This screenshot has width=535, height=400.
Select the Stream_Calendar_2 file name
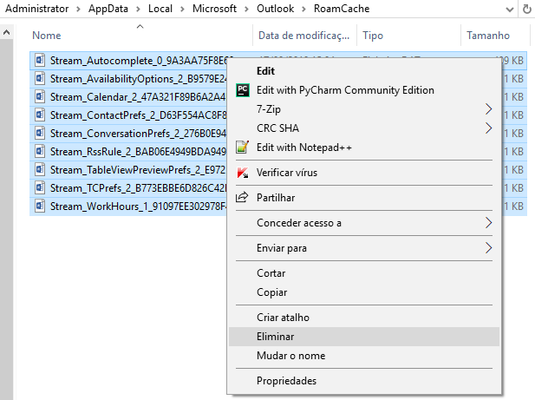click(x=138, y=97)
